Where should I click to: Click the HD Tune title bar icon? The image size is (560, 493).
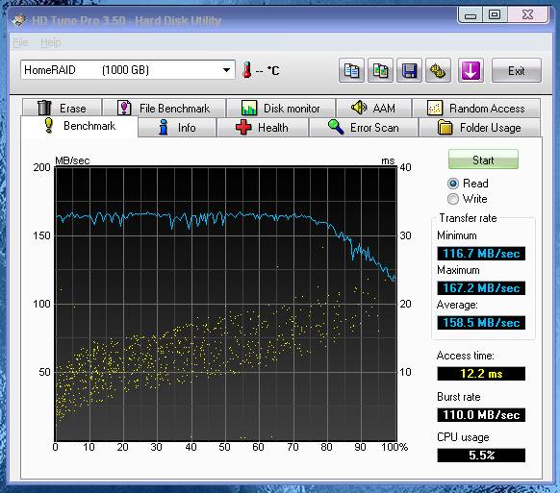pos(19,20)
